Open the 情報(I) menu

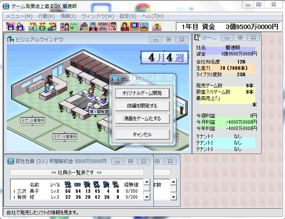[x=68, y=16]
